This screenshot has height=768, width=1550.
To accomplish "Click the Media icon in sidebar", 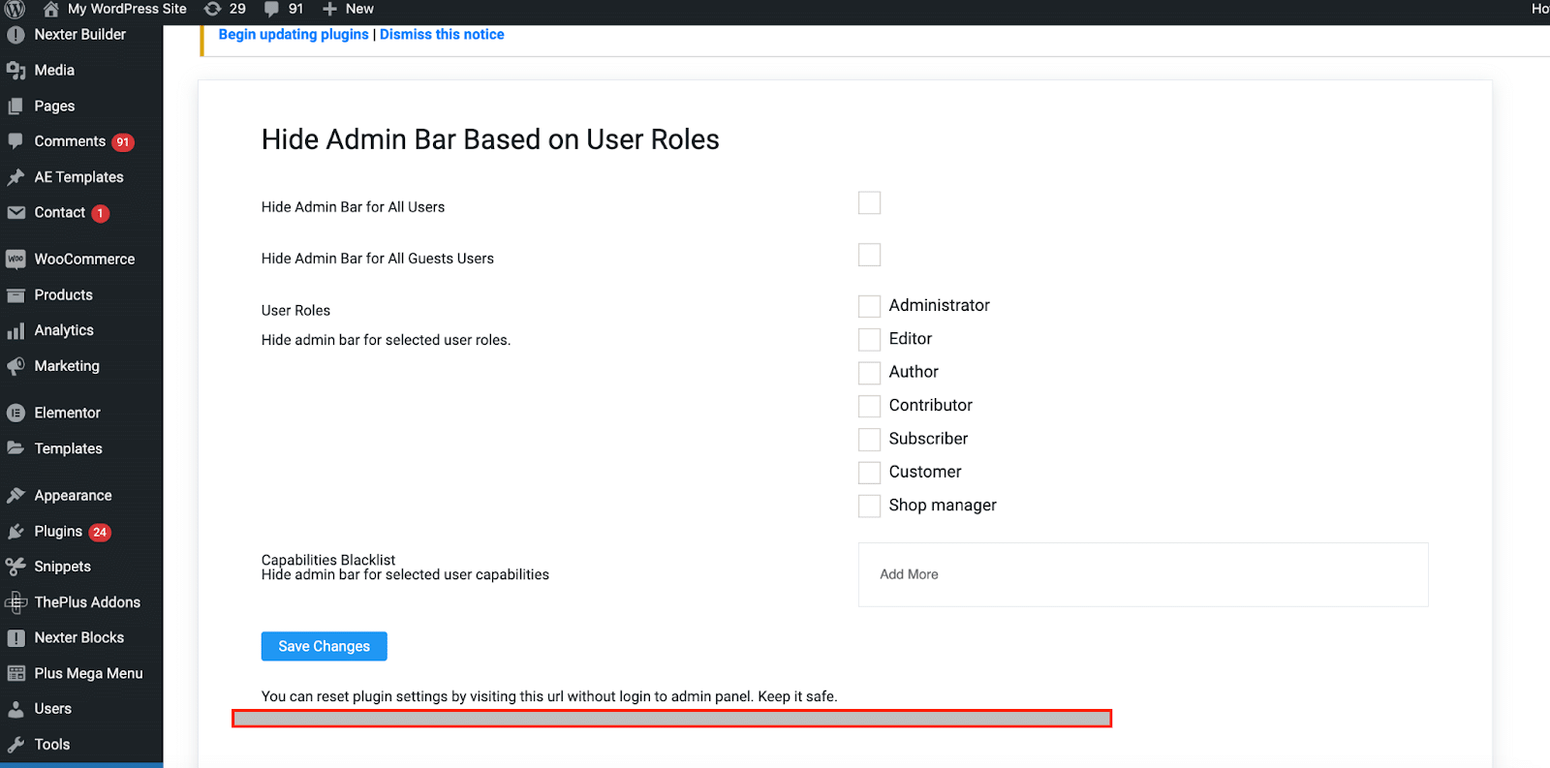I will pyautogui.click(x=15, y=71).
